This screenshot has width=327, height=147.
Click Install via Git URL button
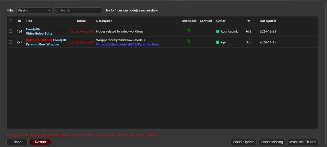coord(303,142)
